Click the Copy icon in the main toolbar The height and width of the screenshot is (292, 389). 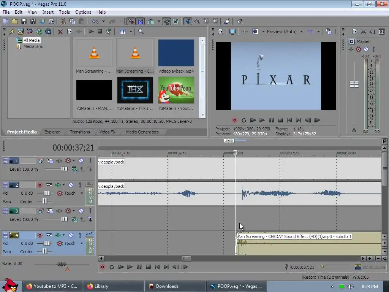point(72,21)
